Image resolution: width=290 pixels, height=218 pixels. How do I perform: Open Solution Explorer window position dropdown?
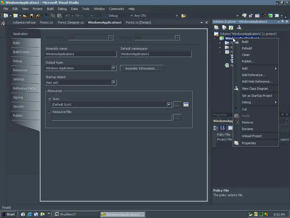coord(279,22)
